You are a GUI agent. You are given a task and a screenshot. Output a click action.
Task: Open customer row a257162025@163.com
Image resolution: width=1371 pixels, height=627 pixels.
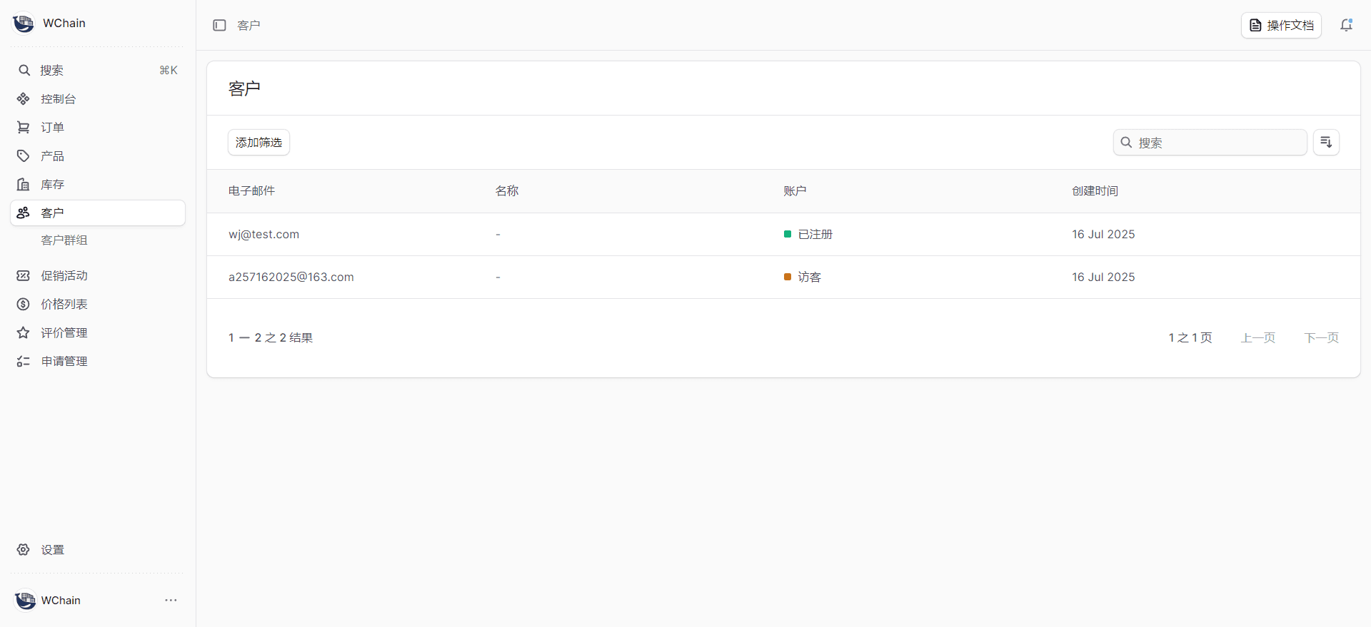291,277
